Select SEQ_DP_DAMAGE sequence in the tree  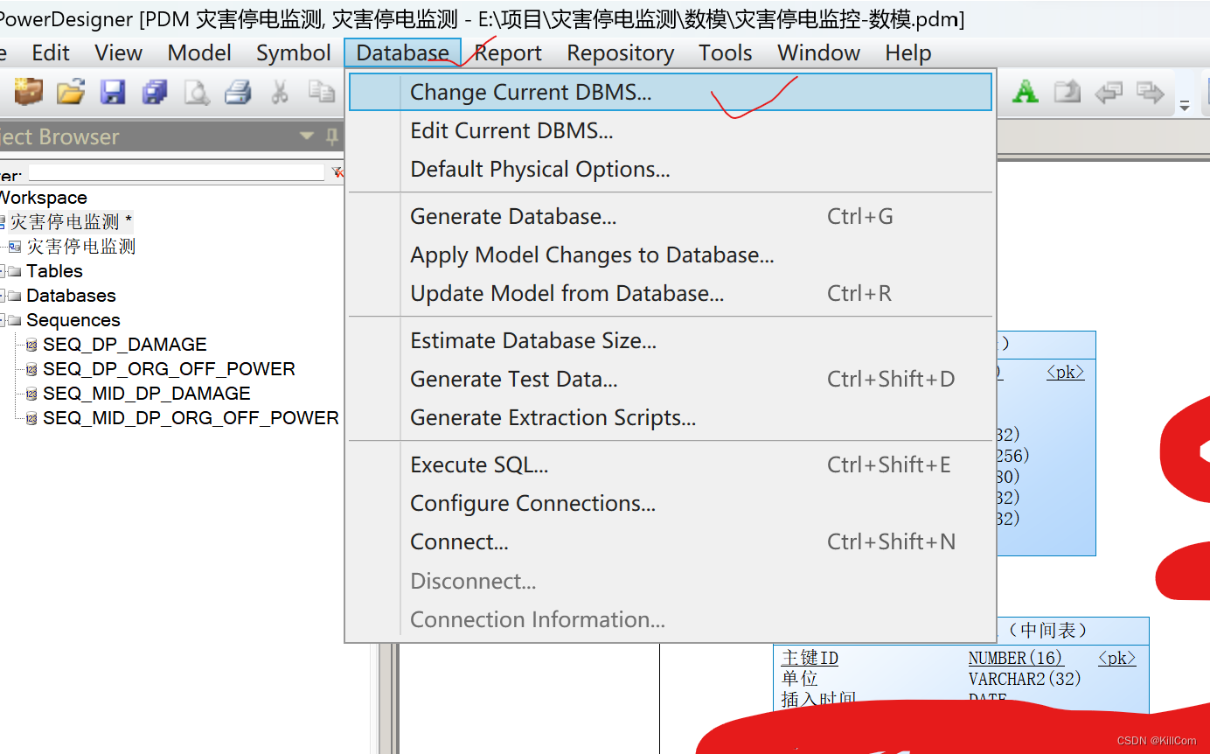click(x=124, y=344)
